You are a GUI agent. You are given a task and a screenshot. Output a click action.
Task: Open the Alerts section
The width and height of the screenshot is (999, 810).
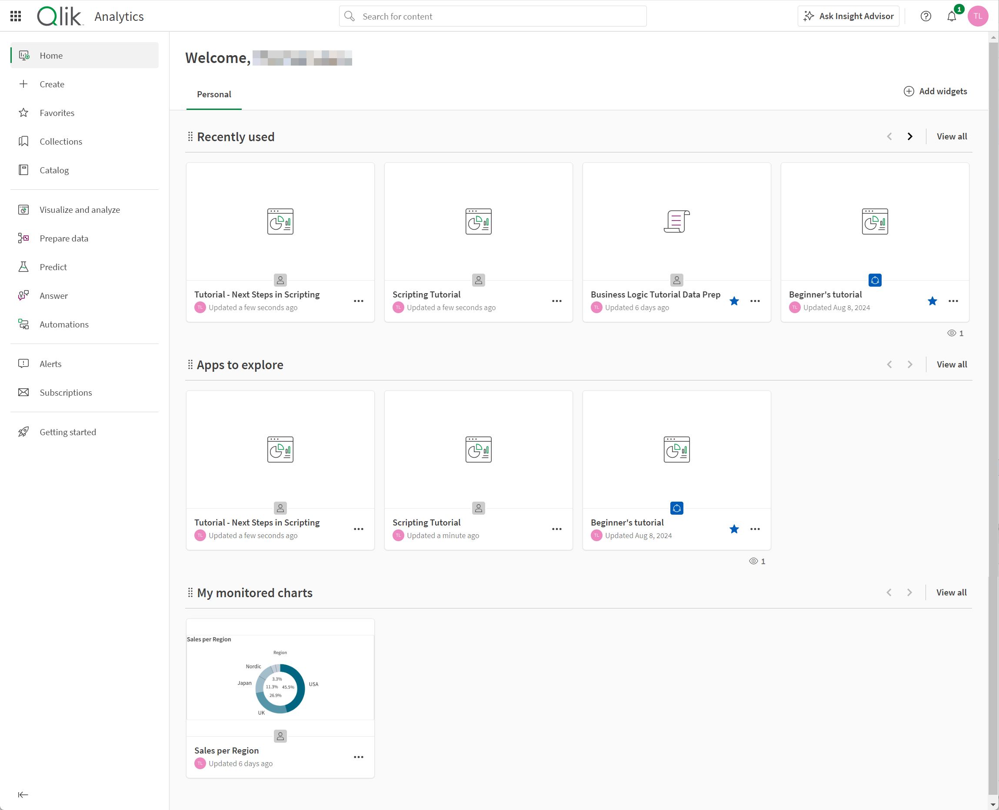(x=50, y=364)
